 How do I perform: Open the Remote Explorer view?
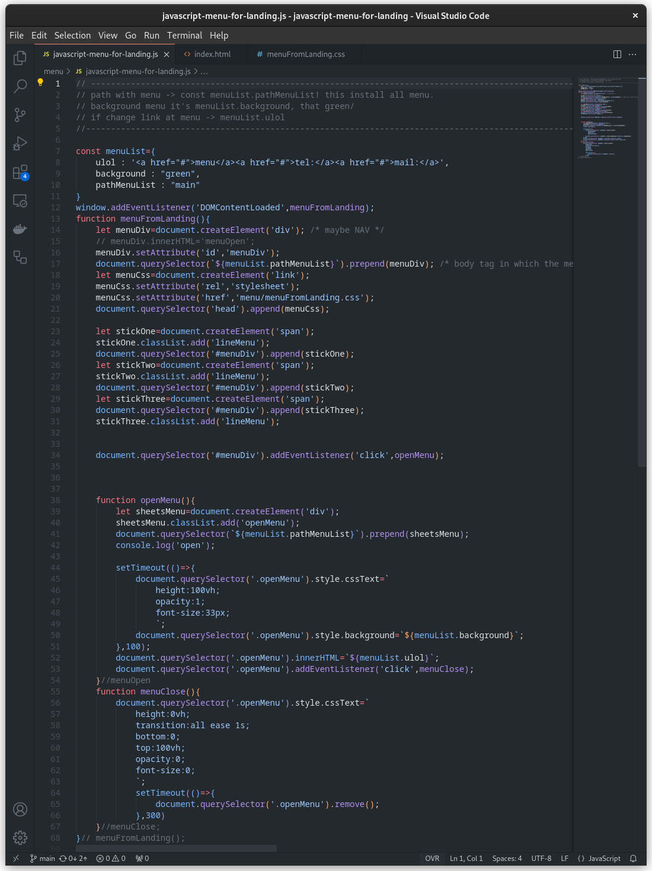point(20,201)
